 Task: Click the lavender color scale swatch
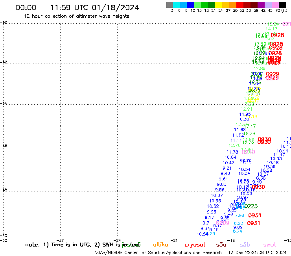[268, 5]
